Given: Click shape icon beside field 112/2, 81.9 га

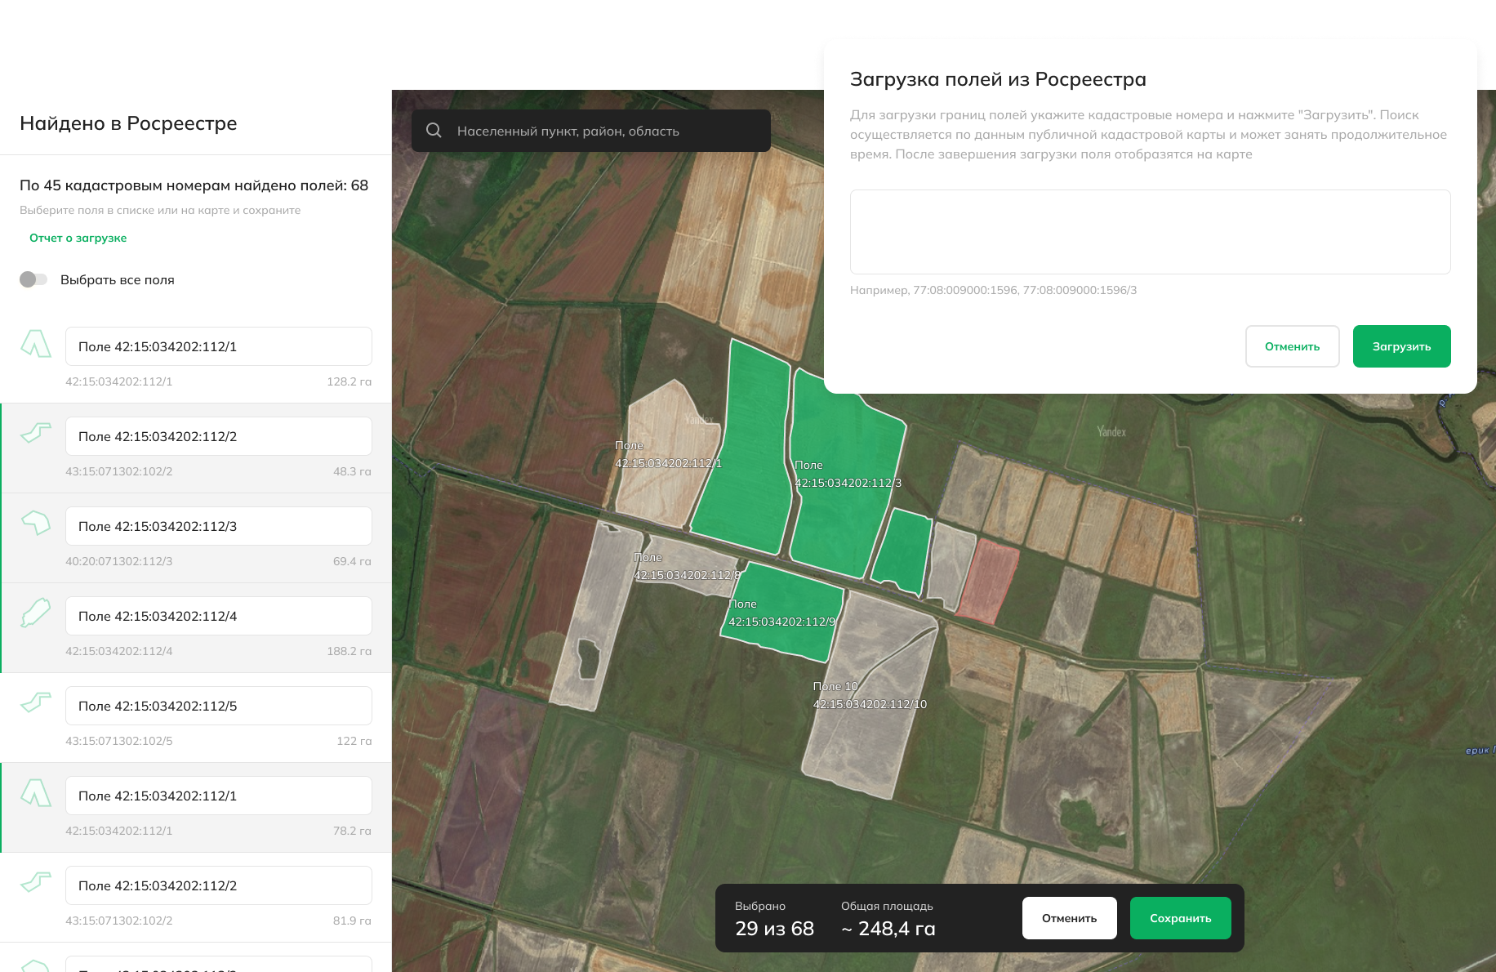Looking at the screenshot, I should [x=36, y=882].
